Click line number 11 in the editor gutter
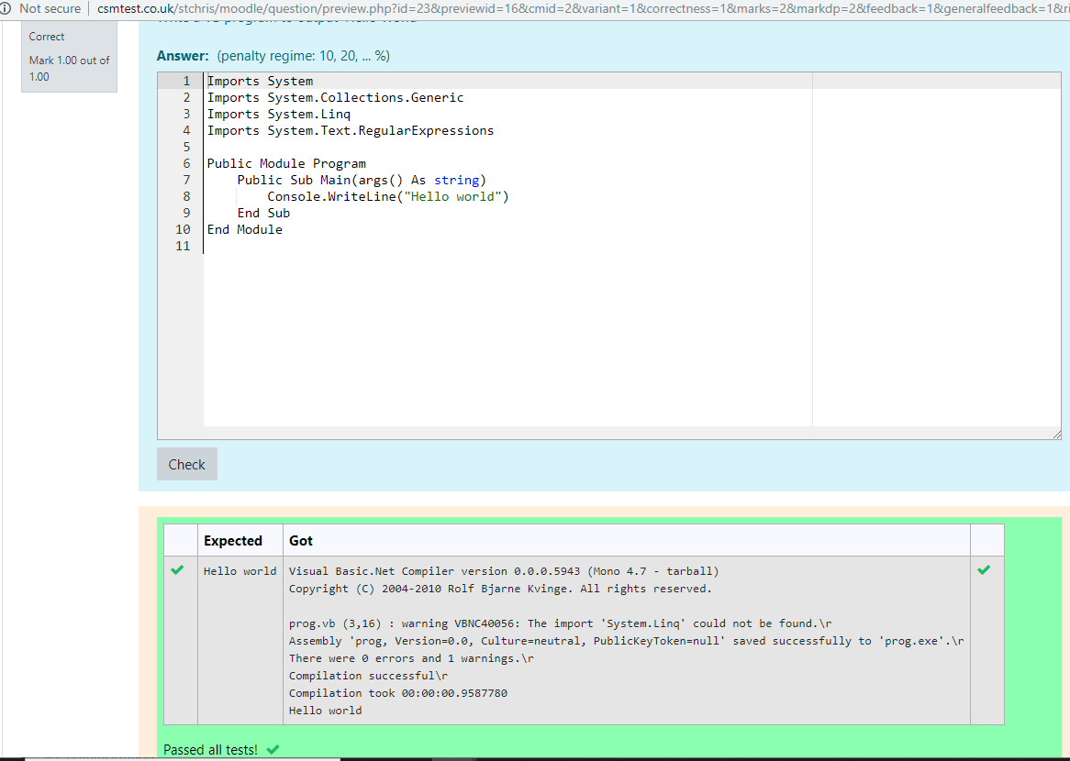The image size is (1070, 761). (x=183, y=246)
